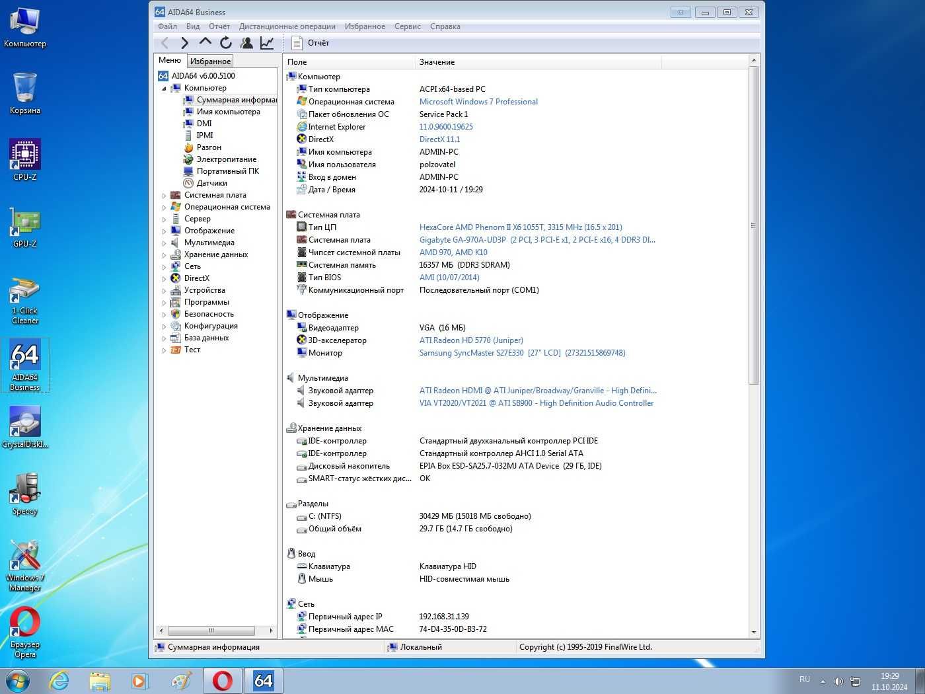Expand the Мультимедиа tree node

click(164, 243)
